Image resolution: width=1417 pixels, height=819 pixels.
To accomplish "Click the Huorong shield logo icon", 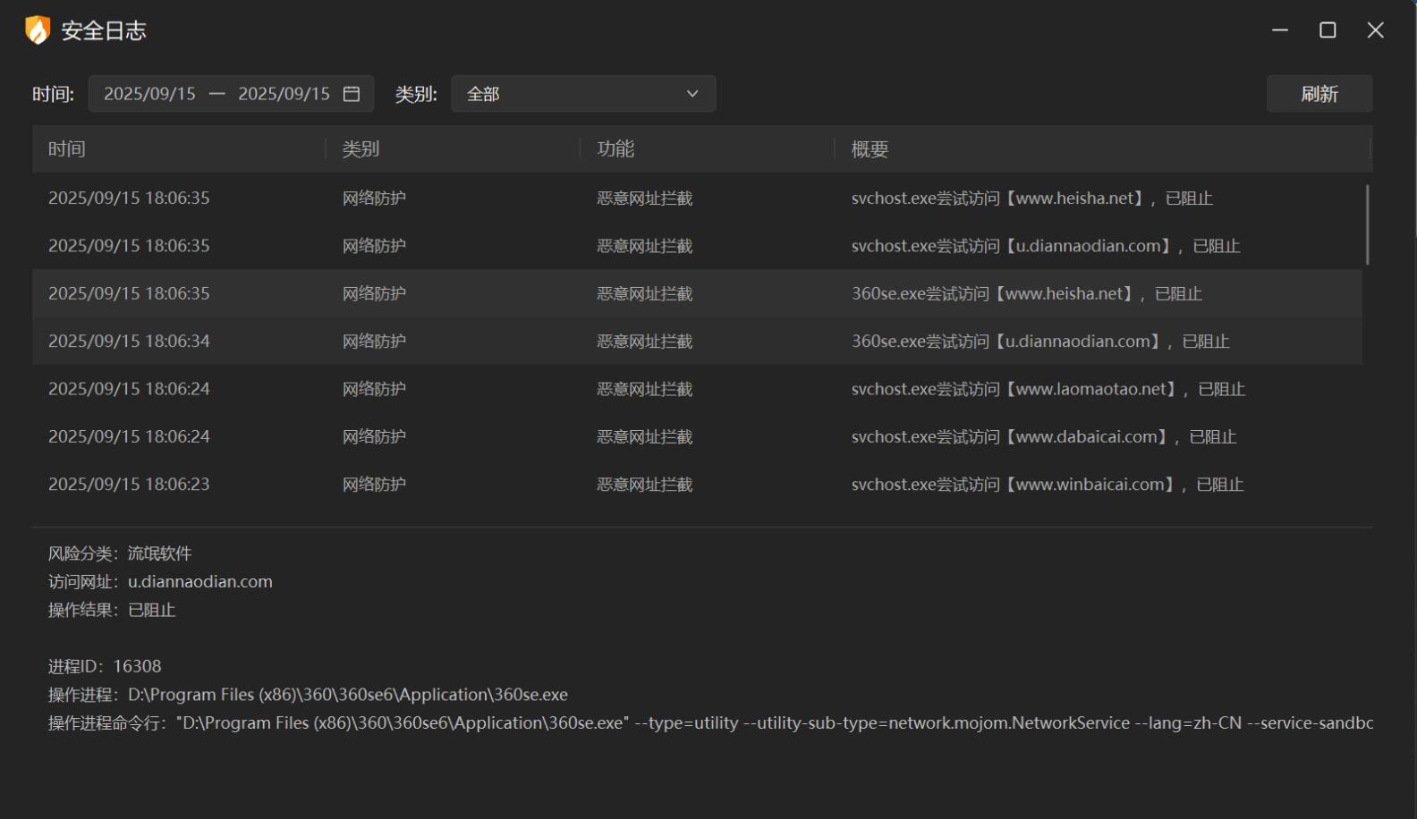I will pyautogui.click(x=38, y=30).
